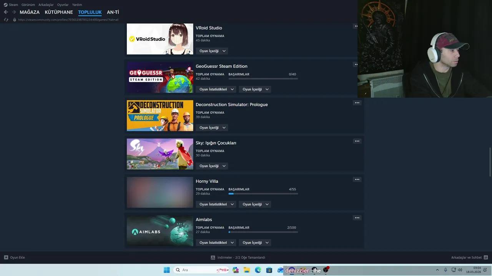492x276 pixels.
Task: Open notification bell in taskbar
Action: 485,270
